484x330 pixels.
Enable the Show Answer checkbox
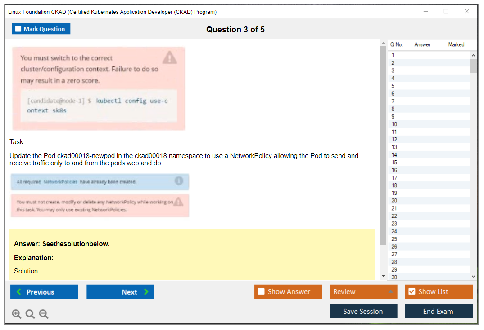[x=261, y=292]
